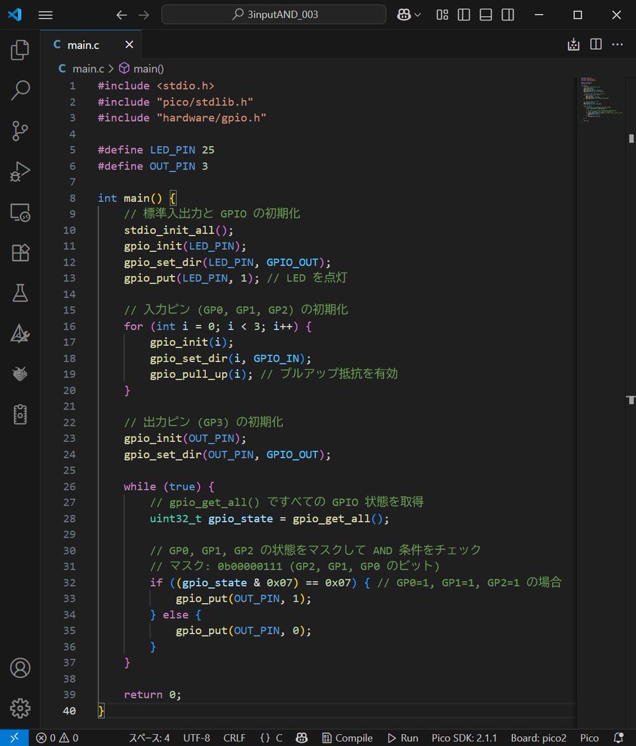
Task: Open the Manage gear menu
Action: point(20,708)
